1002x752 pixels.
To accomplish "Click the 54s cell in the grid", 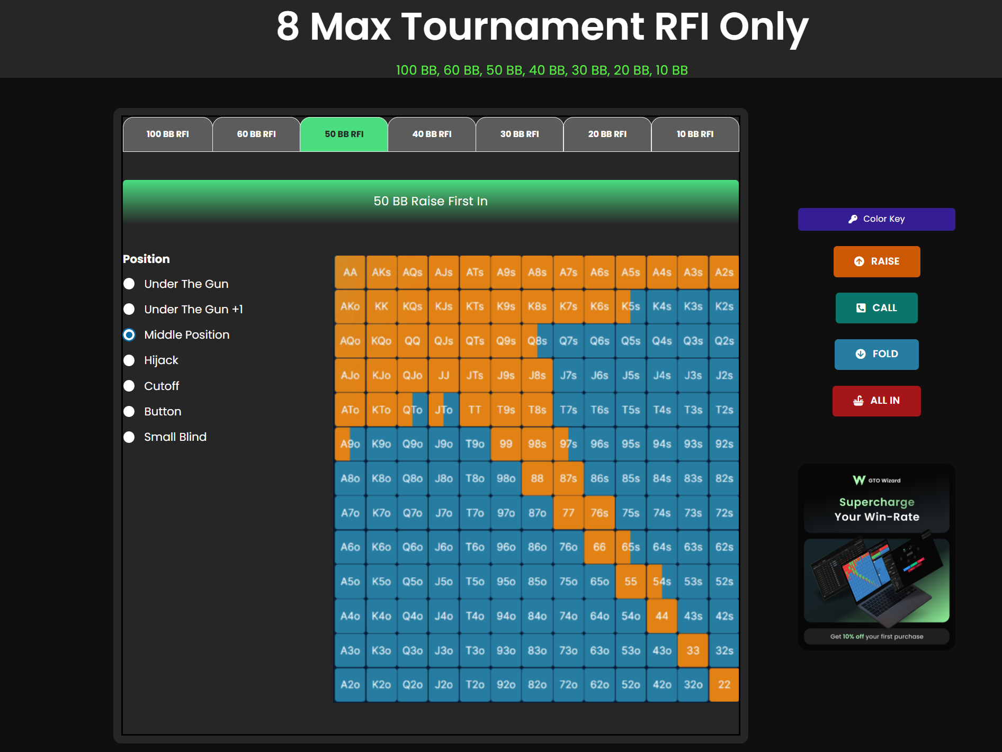I will (x=662, y=582).
